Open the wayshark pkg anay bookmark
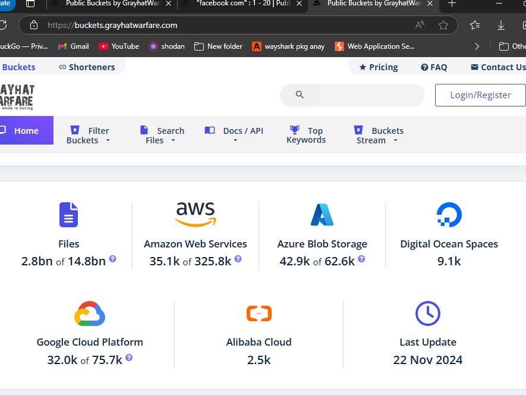526x395 pixels. pos(288,46)
